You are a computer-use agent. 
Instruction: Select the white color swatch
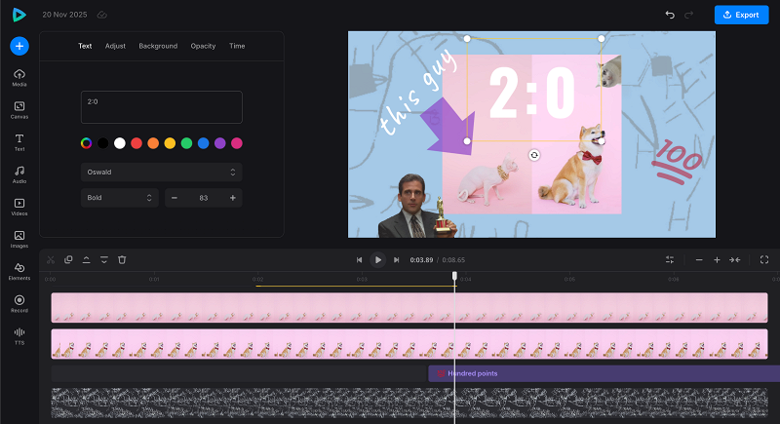point(120,143)
